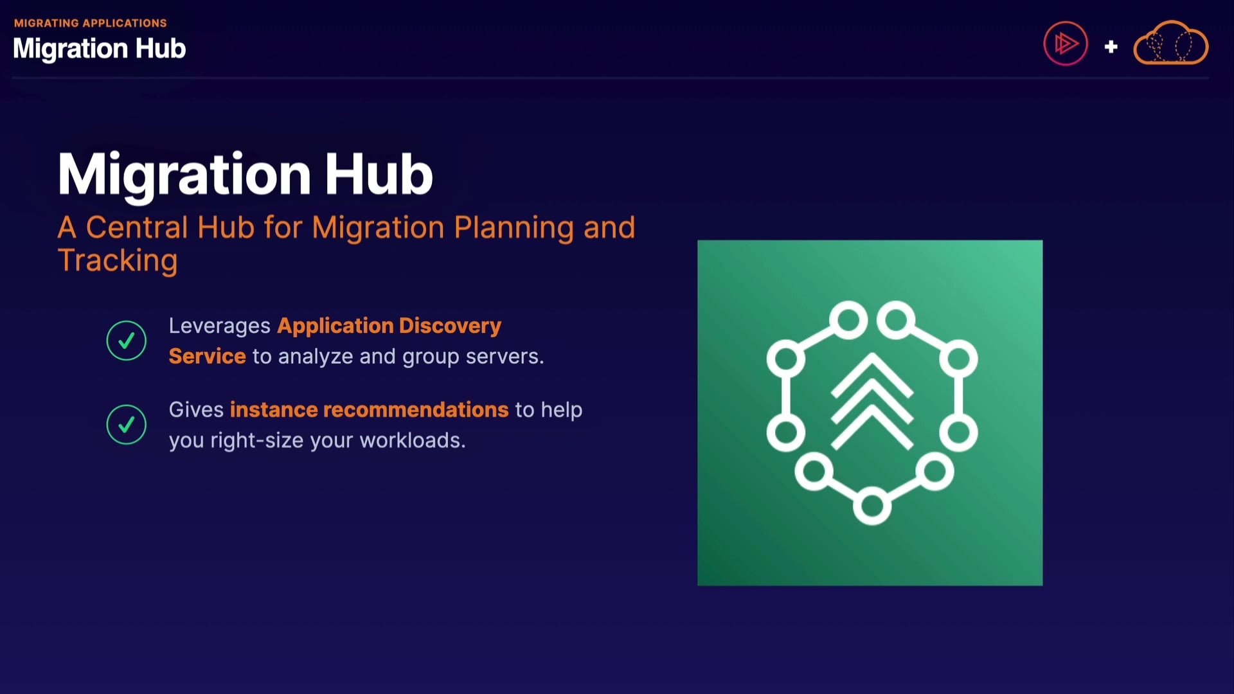
Task: Click the first green checkmark circle
Action: click(x=126, y=341)
